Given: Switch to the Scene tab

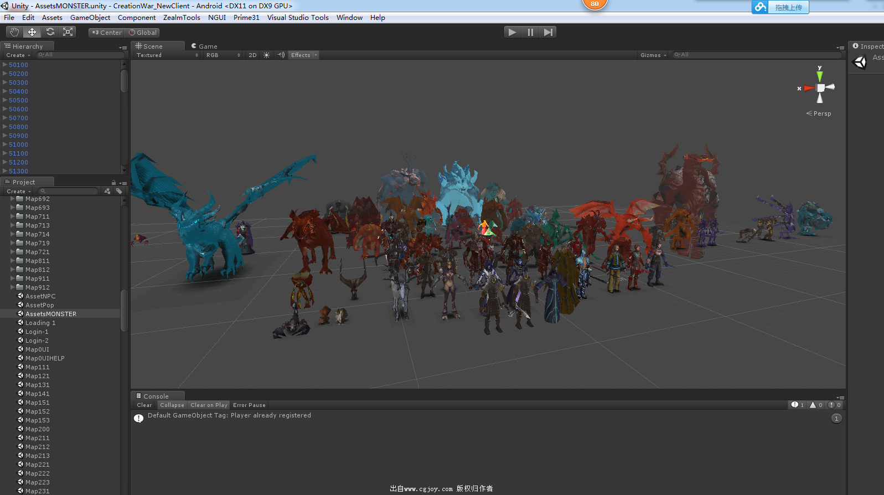Looking at the screenshot, I should (x=157, y=47).
